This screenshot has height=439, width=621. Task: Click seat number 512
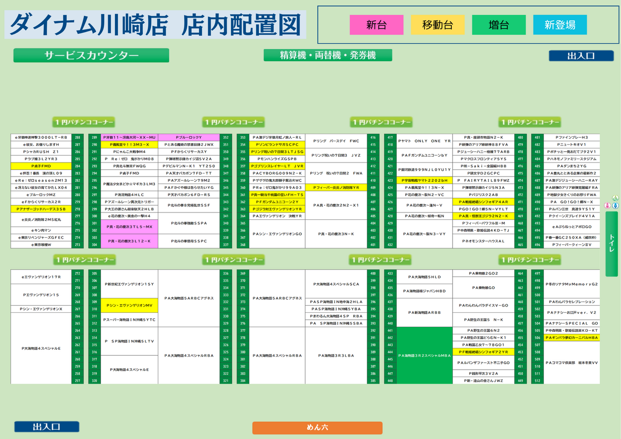(538, 381)
